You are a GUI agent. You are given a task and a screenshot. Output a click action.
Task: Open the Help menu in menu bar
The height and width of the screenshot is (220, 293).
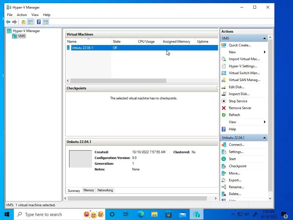pos(47,15)
